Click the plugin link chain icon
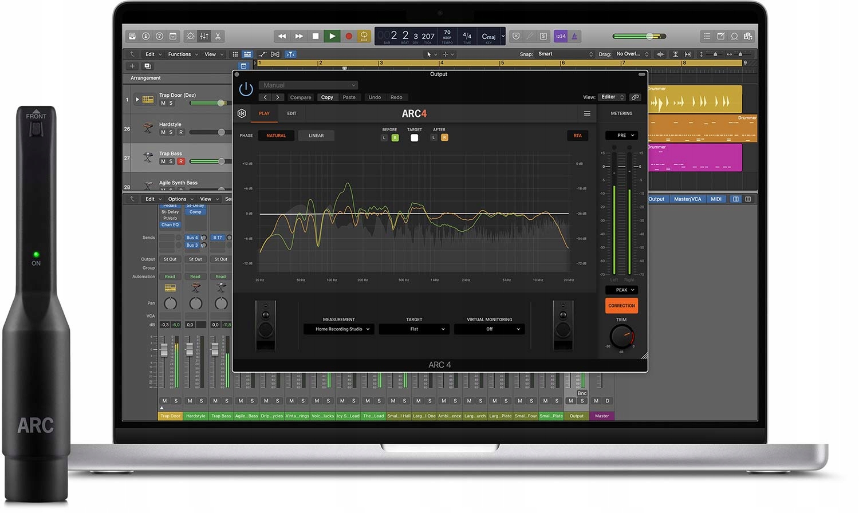The image size is (859, 513). pyautogui.click(x=635, y=97)
